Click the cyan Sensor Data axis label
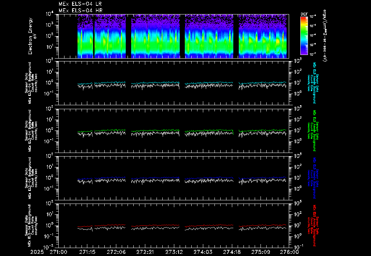Viewport: 371px width, 256px height. (x=313, y=83)
